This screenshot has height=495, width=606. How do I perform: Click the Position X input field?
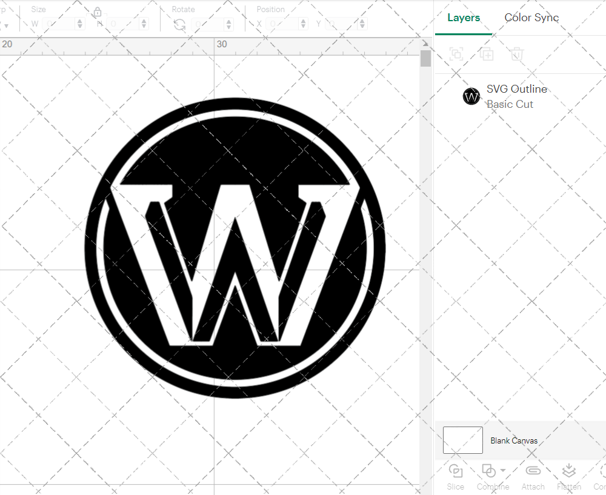(x=284, y=24)
